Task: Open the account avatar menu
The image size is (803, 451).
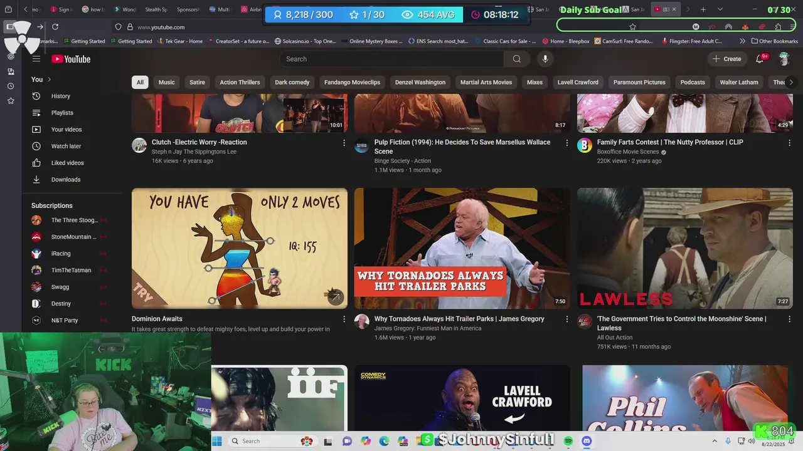Action: click(784, 59)
